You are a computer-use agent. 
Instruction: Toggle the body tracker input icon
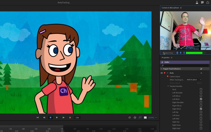(184, 53)
